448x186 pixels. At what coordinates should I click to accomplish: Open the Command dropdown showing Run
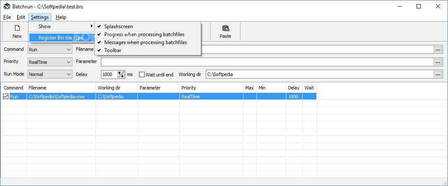[50, 50]
